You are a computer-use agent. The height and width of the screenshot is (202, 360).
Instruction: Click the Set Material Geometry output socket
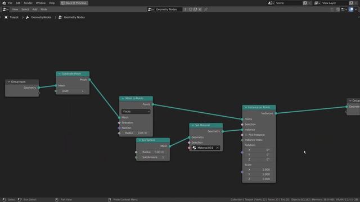(223, 131)
